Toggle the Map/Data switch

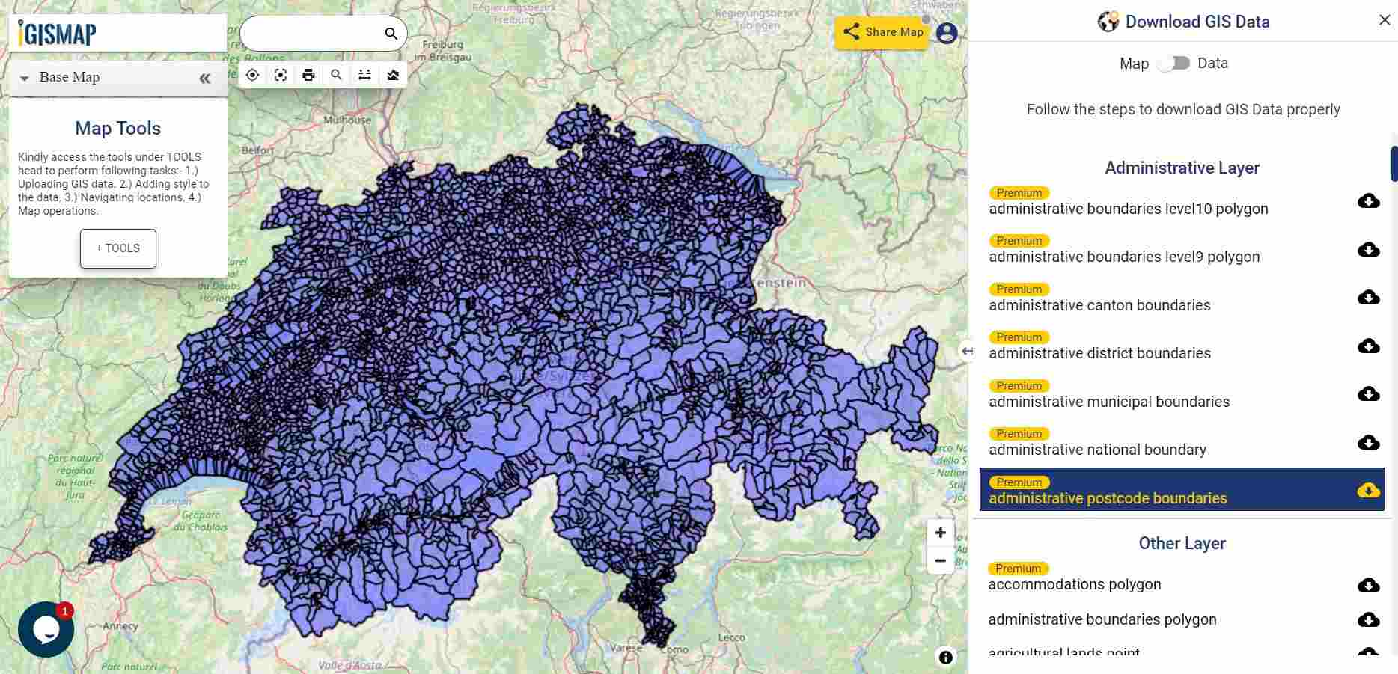(x=1173, y=64)
